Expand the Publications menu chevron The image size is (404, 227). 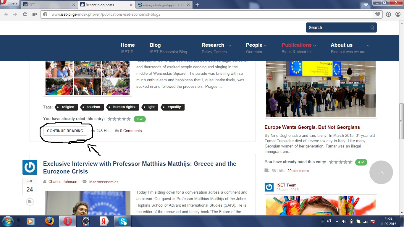point(315,46)
